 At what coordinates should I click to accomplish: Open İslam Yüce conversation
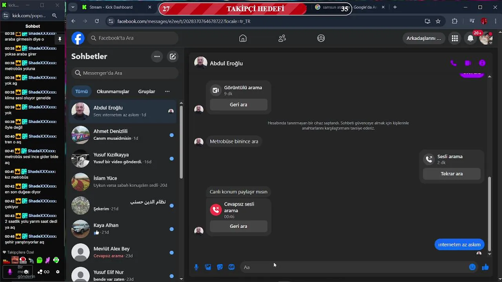point(122,182)
